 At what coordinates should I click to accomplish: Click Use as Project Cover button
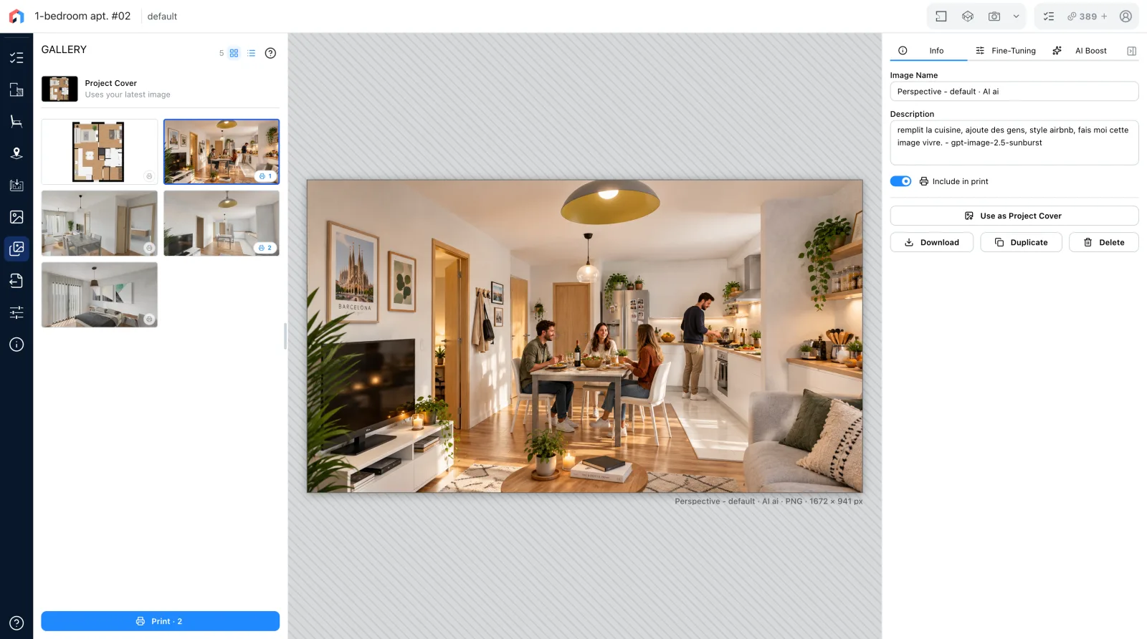click(x=1014, y=216)
